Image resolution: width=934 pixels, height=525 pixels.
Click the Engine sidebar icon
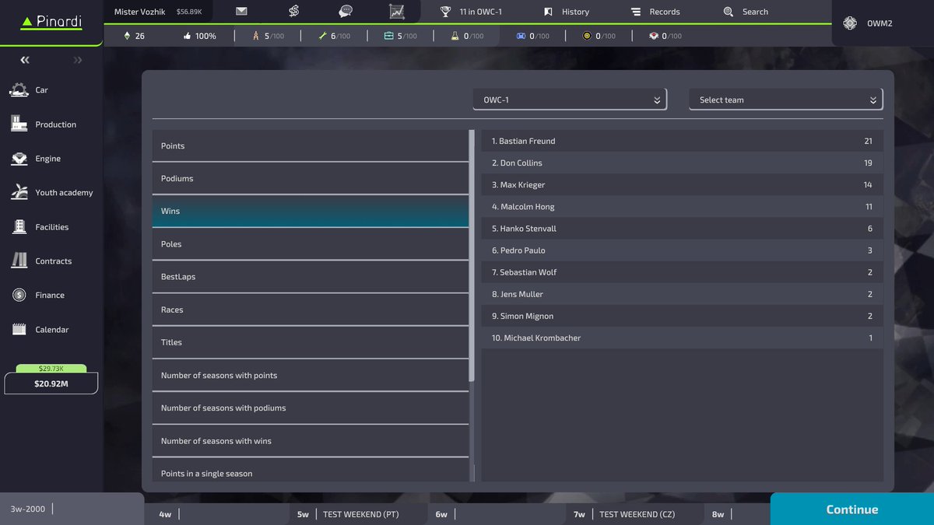[19, 159]
